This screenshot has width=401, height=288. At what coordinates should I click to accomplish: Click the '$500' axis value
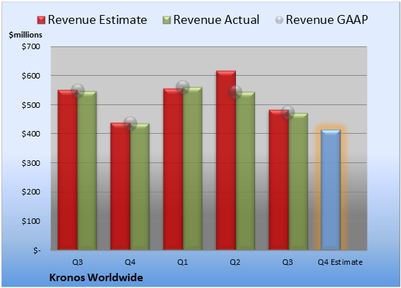pyautogui.click(x=31, y=105)
